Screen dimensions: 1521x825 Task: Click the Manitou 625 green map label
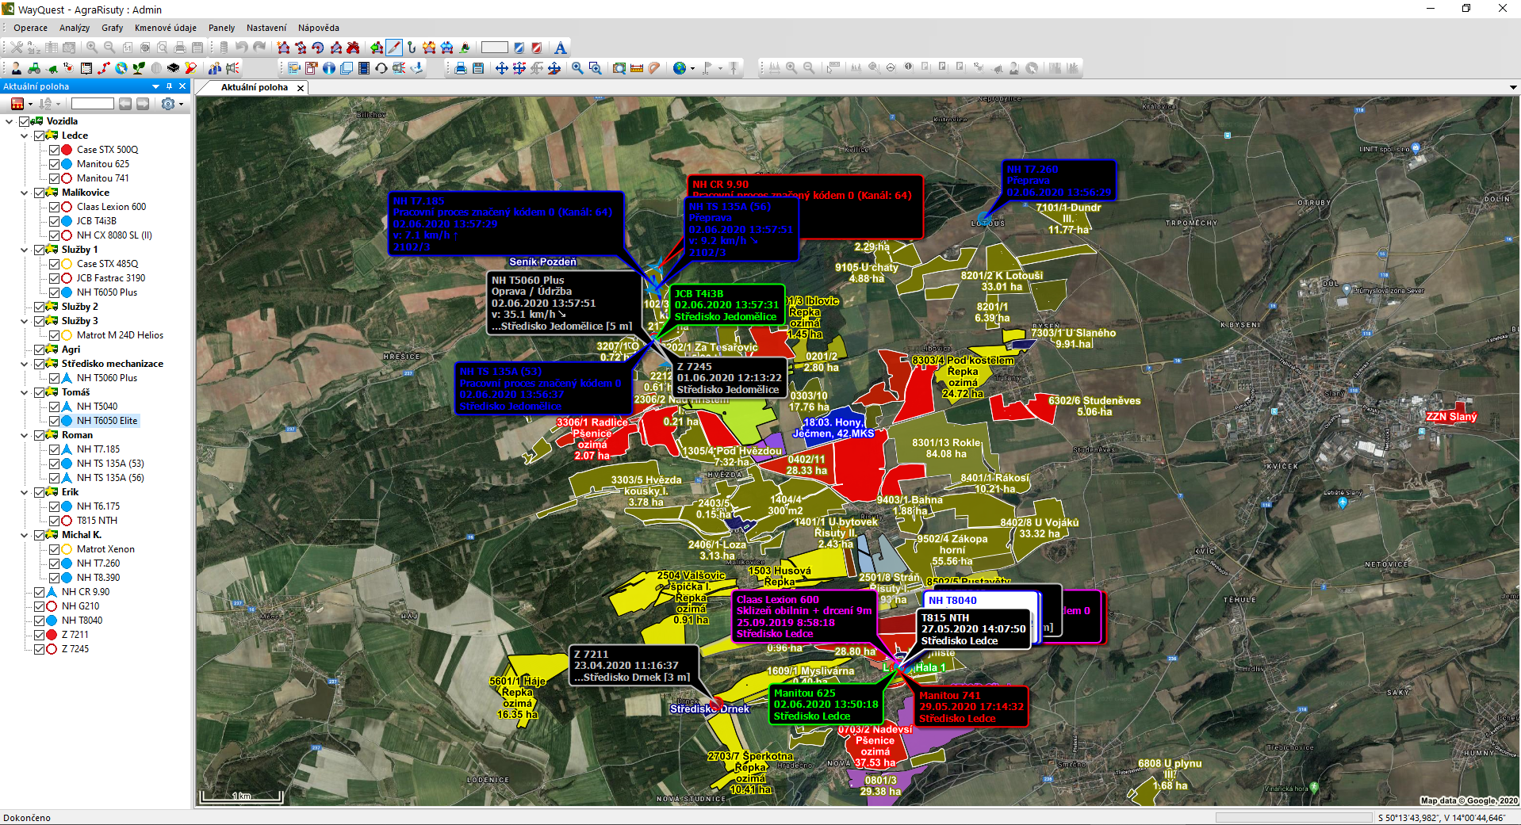coord(826,705)
